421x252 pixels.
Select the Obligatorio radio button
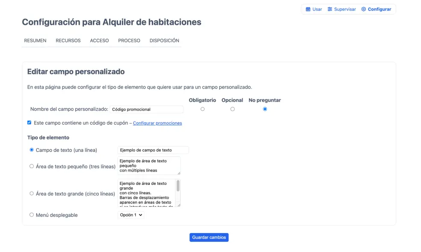(x=202, y=109)
